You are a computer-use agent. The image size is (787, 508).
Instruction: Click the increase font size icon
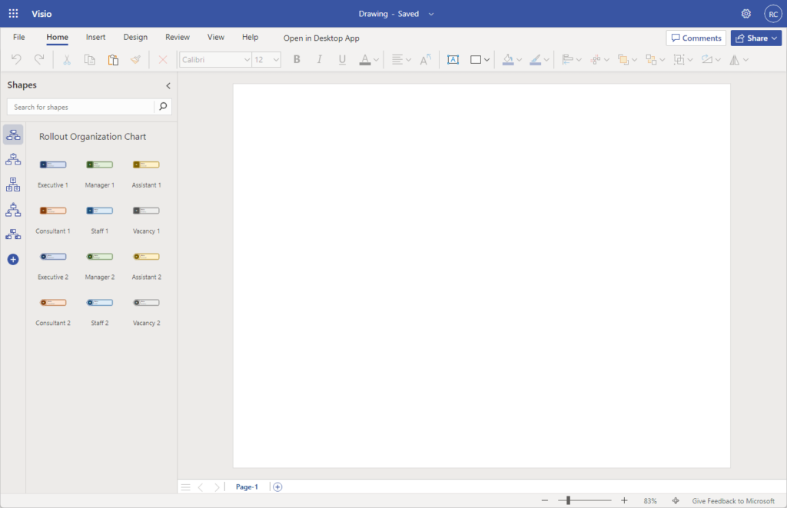[x=426, y=60]
